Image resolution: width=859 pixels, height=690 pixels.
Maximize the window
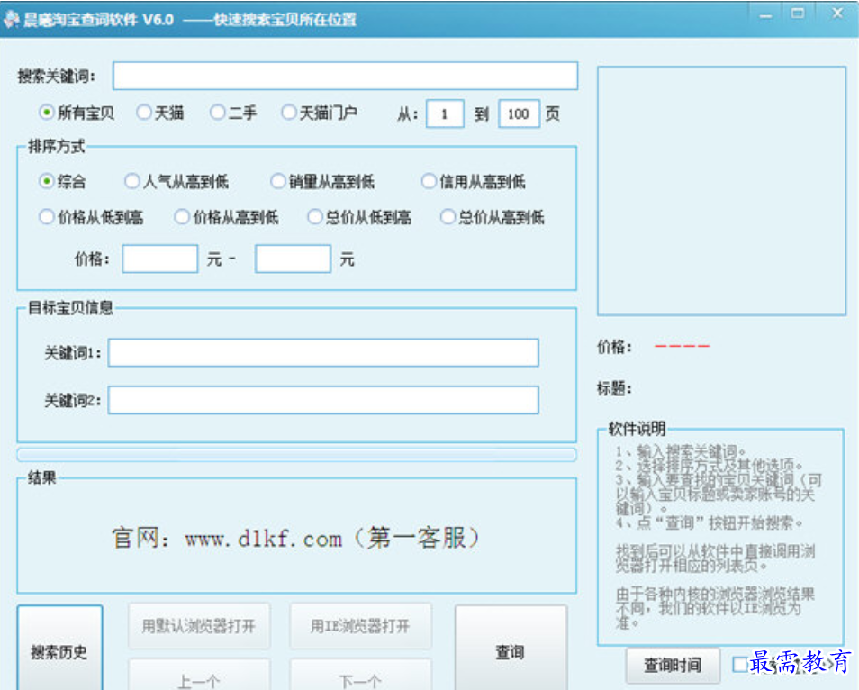[x=798, y=14]
